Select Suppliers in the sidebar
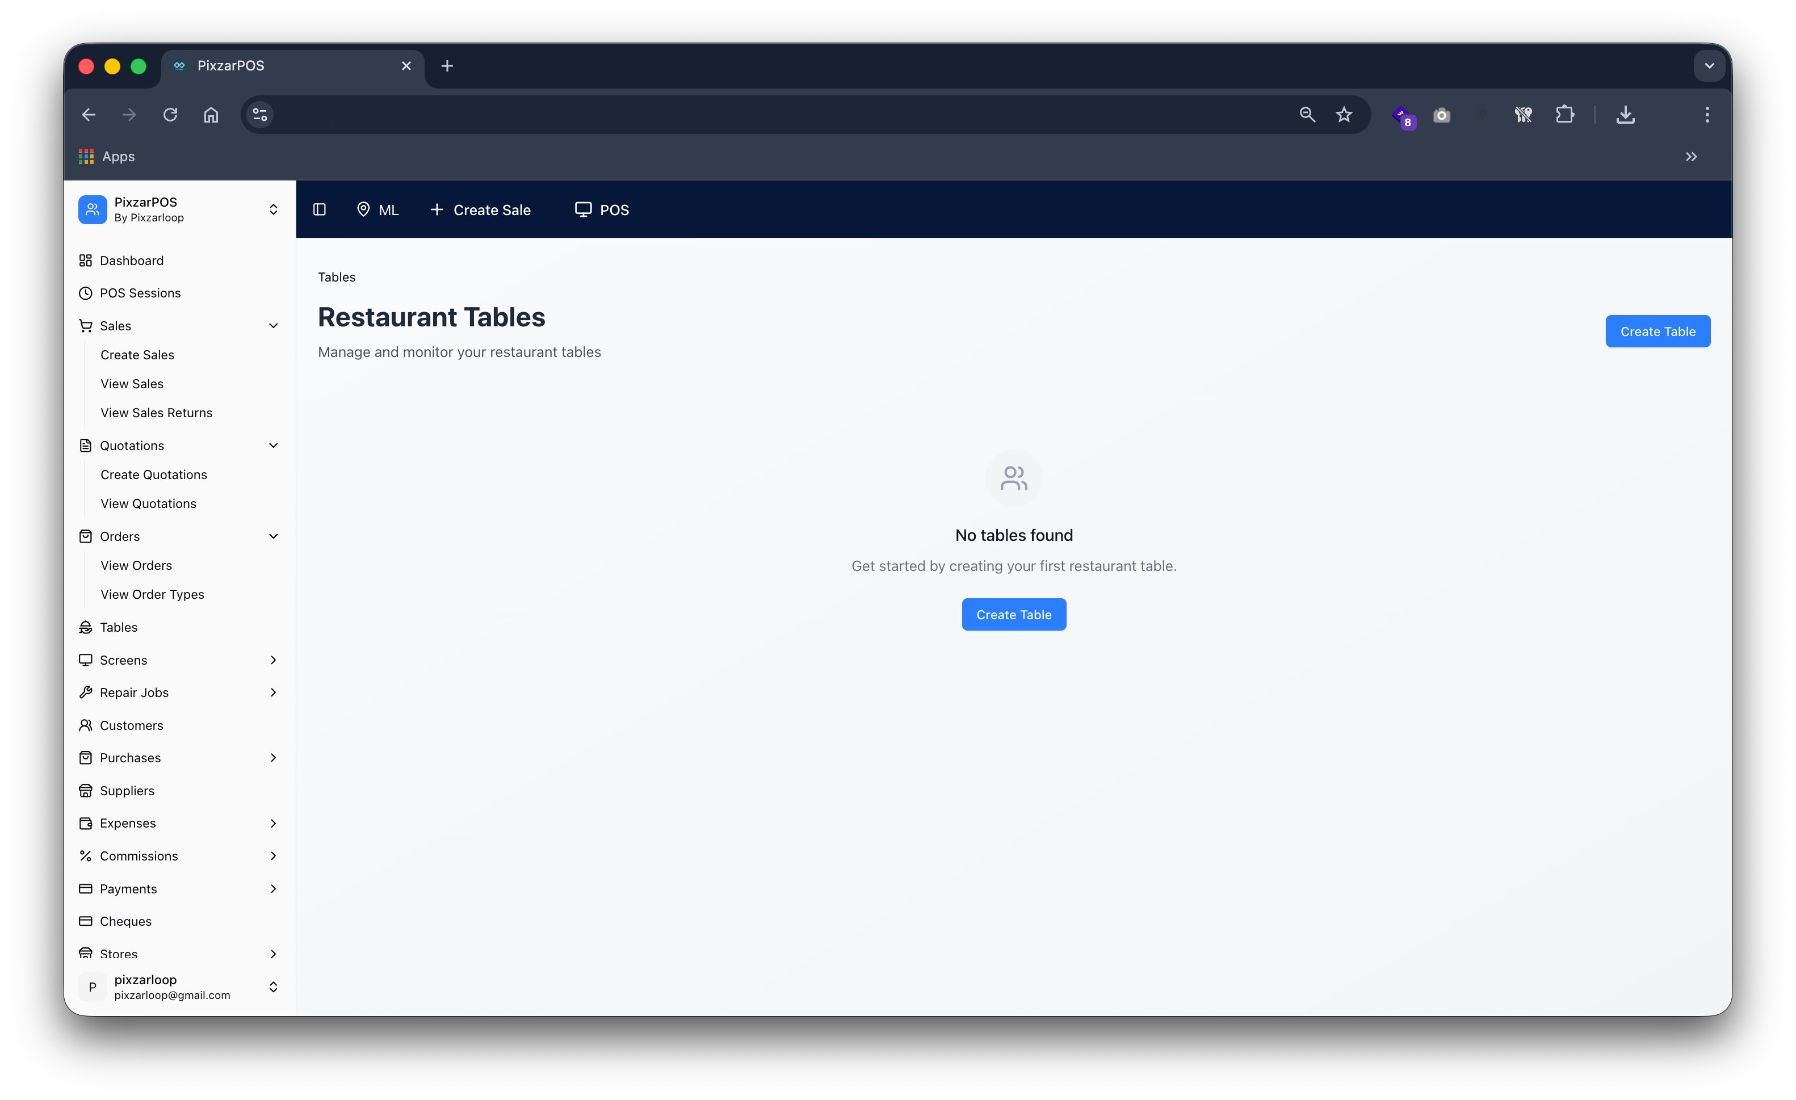Screen dimensions: 1796x1100 click(127, 790)
